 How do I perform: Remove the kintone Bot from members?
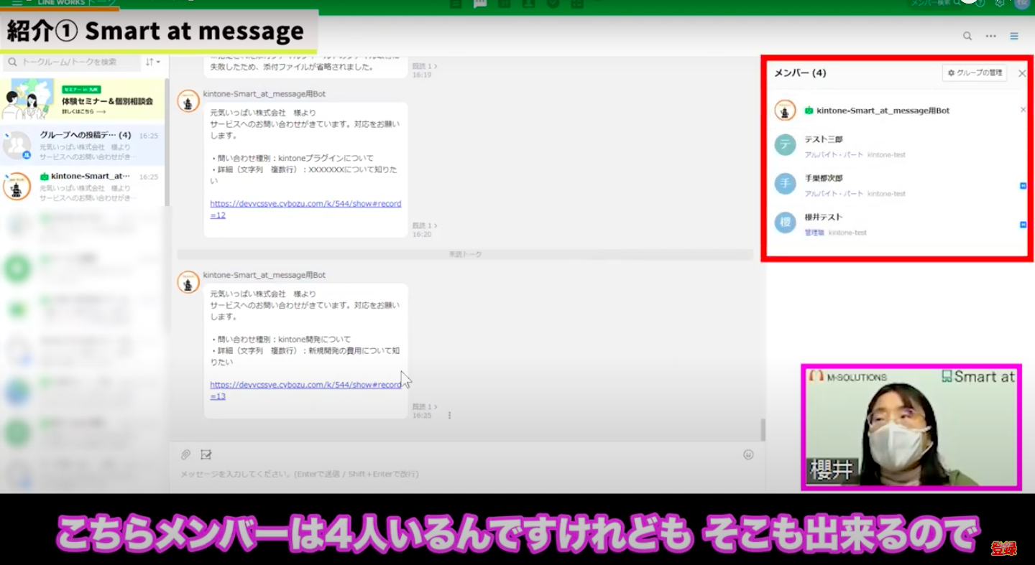pyautogui.click(x=1023, y=110)
